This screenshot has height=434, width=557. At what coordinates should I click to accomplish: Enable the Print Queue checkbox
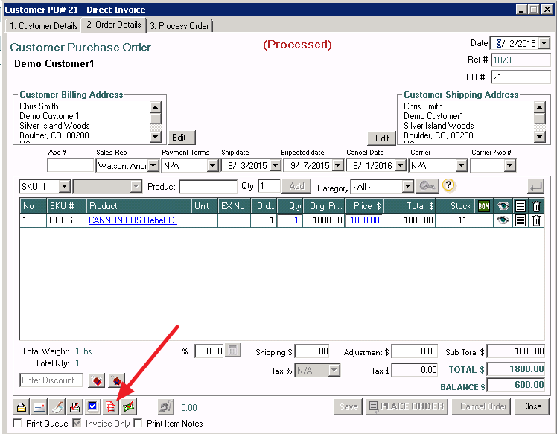pyautogui.click(x=17, y=424)
